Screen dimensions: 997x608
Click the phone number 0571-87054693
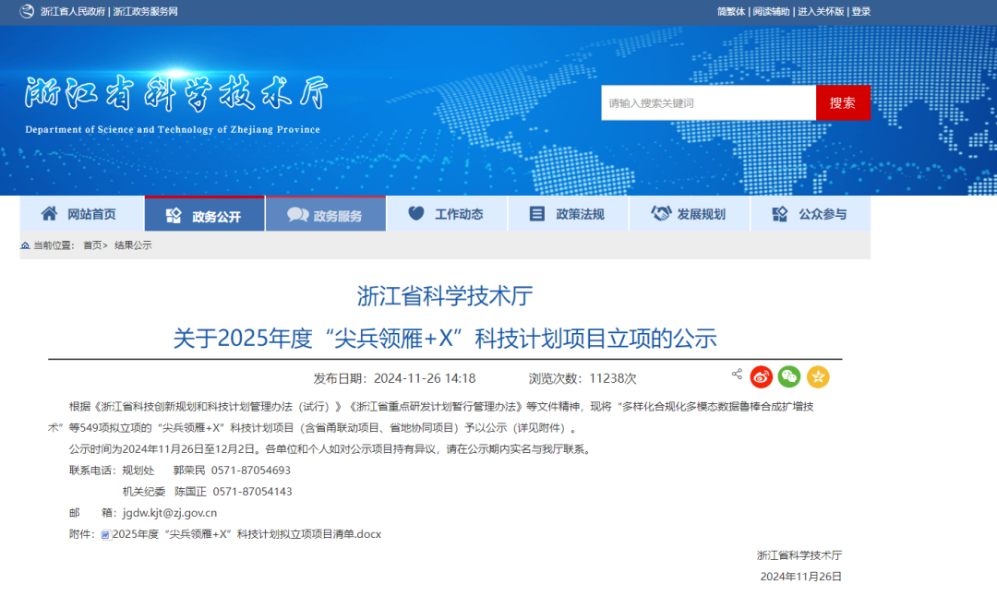click(251, 471)
